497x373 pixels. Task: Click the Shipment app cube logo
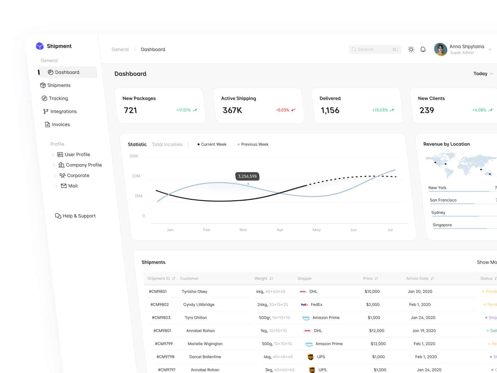pos(40,46)
